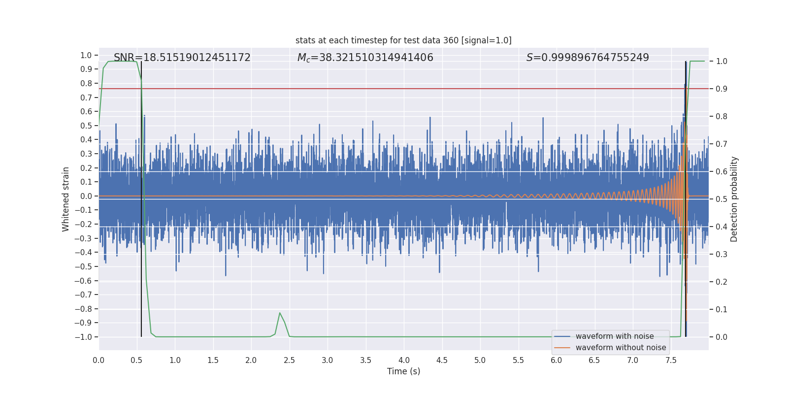Click the 'Time (s)' x-axis label
The width and height of the screenshot is (788, 394).
point(403,371)
